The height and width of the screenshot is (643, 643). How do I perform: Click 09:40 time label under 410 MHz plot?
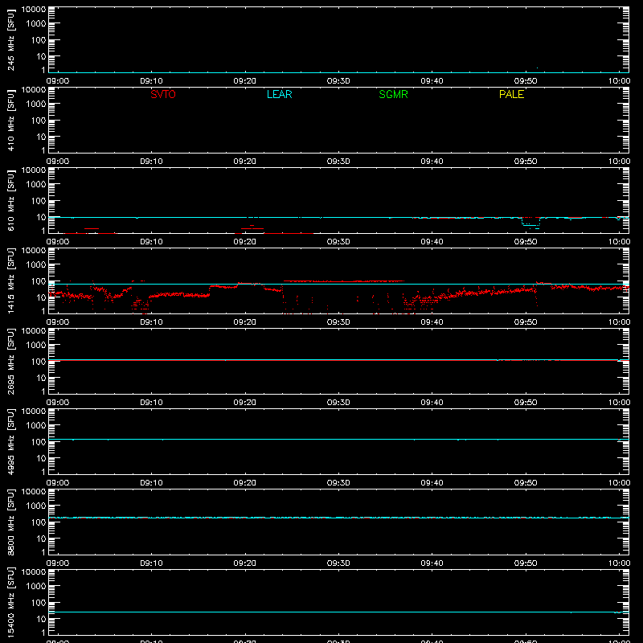click(432, 162)
